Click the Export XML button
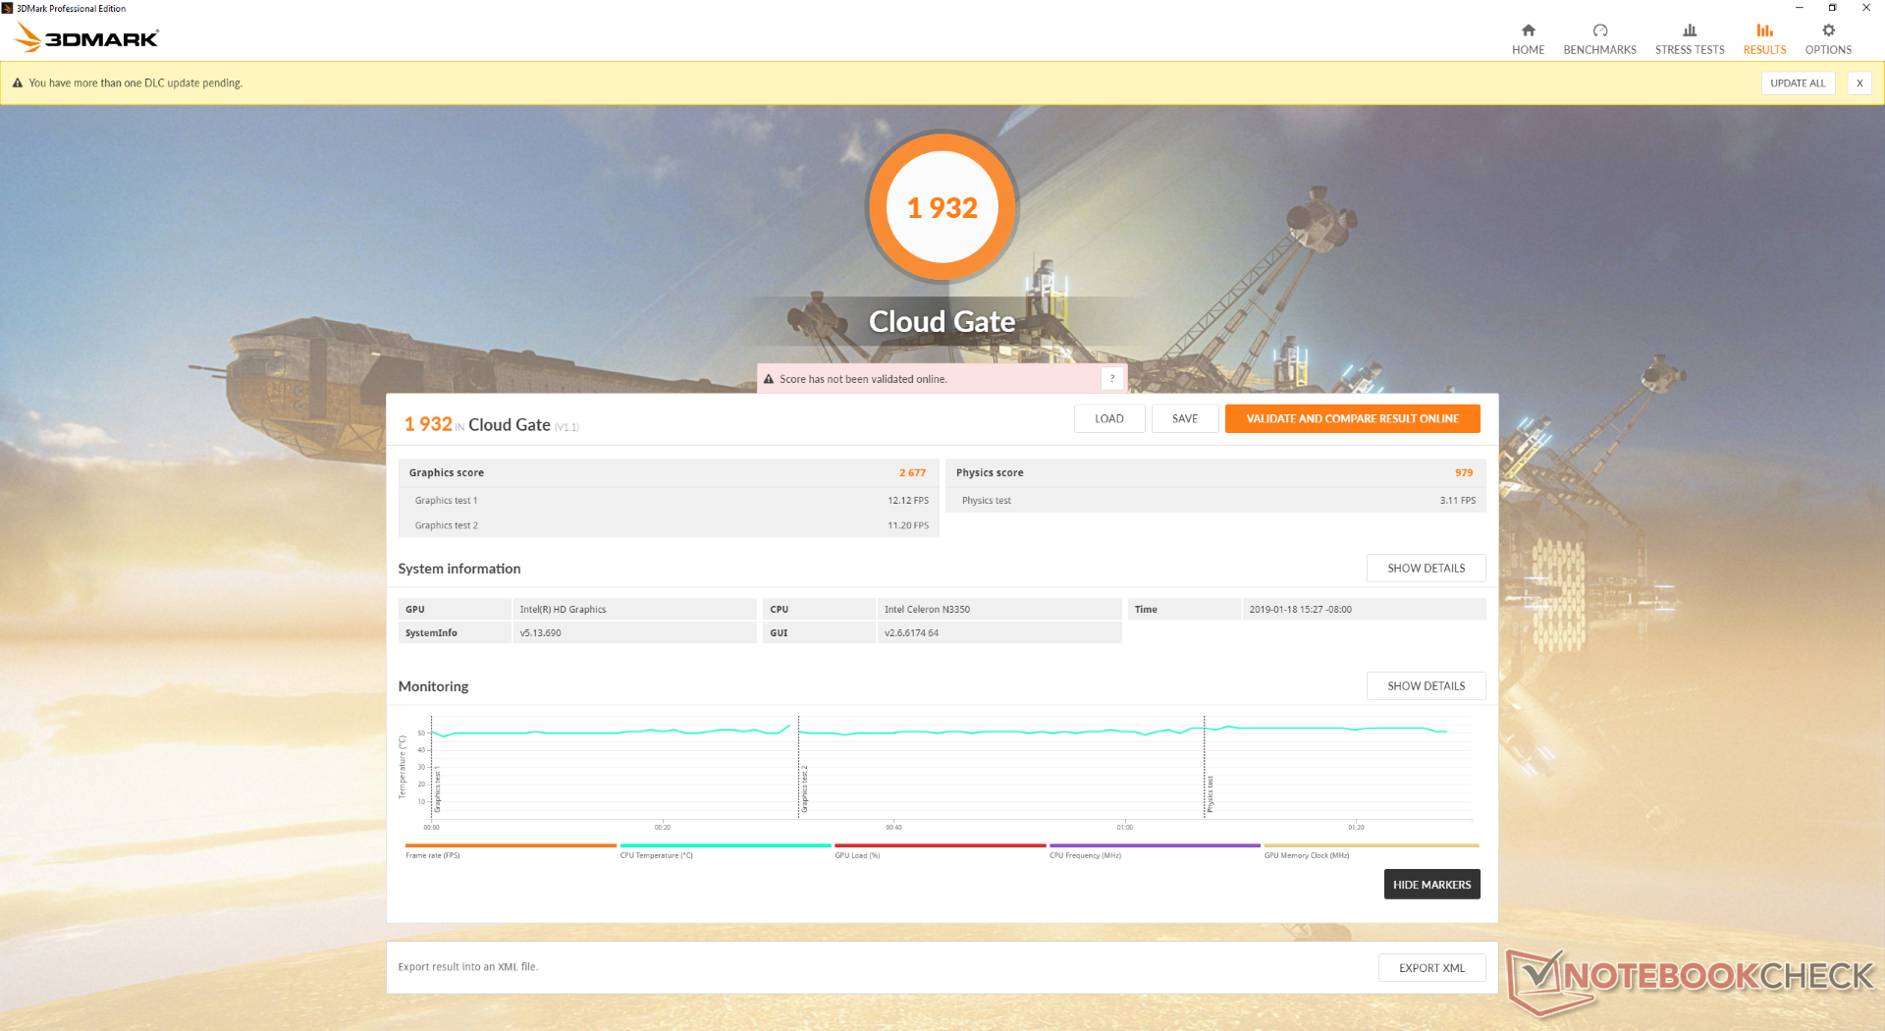The width and height of the screenshot is (1885, 1031). (1431, 968)
